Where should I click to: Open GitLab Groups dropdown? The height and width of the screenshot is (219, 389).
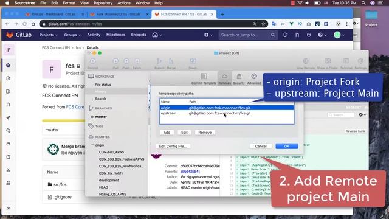(x=72, y=35)
